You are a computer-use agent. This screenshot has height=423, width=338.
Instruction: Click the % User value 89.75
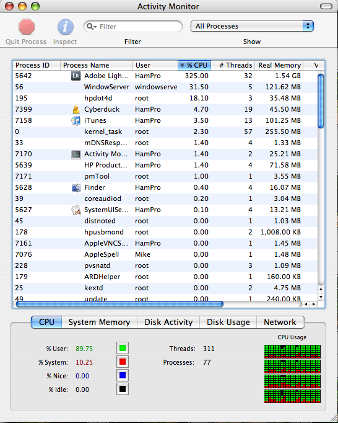[x=84, y=349]
